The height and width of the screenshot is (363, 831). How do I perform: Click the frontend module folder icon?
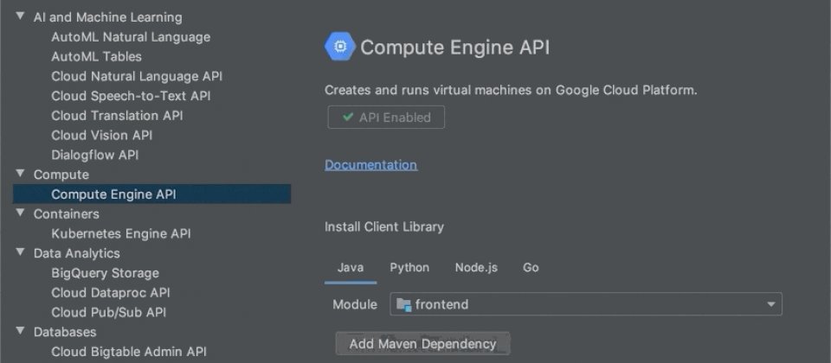(404, 305)
